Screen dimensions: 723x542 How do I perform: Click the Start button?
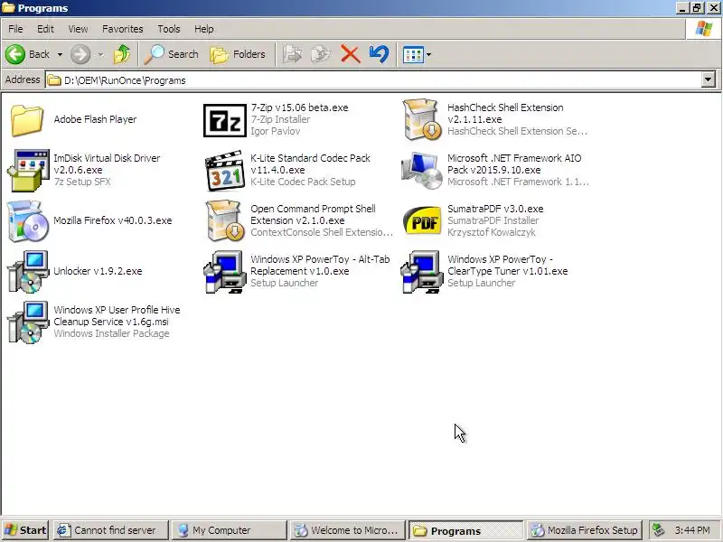coord(25,530)
